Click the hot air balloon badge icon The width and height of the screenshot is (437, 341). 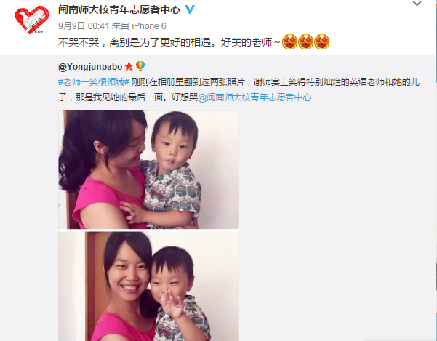pos(140,66)
